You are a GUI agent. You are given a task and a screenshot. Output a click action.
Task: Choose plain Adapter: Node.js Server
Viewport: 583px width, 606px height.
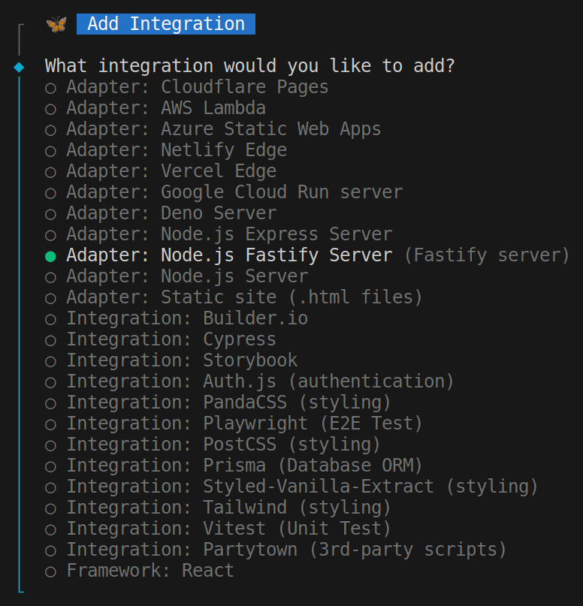tap(177, 276)
